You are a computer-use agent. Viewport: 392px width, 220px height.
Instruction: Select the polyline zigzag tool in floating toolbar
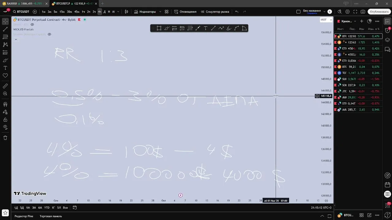click(221, 28)
